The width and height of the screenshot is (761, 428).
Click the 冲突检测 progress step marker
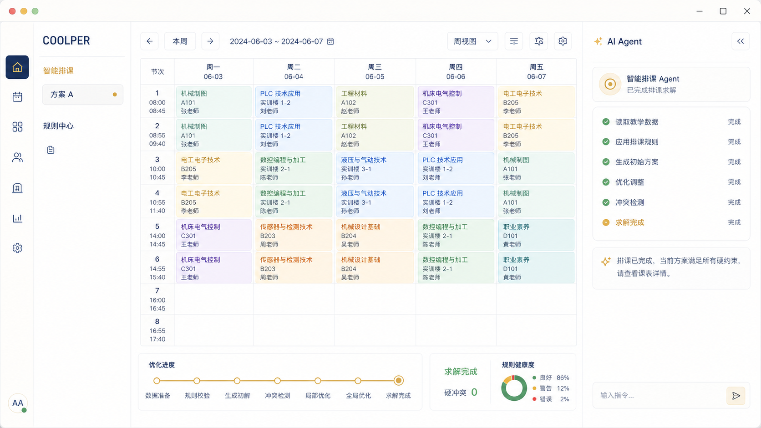point(277,381)
